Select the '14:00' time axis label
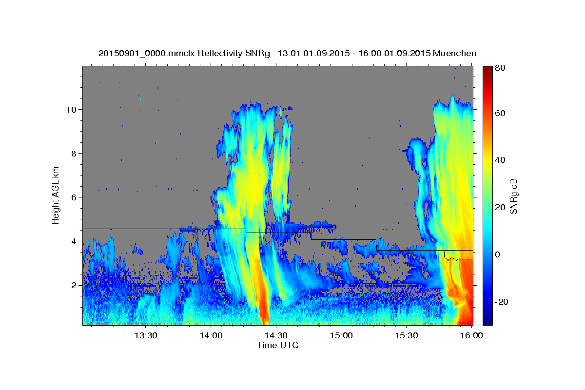 tap(211, 336)
